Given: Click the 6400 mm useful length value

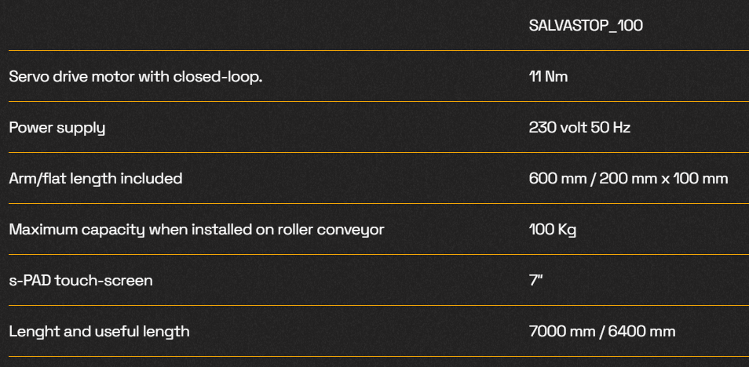Looking at the screenshot, I should (x=641, y=331).
